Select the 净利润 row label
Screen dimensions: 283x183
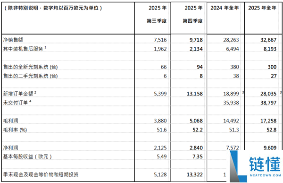[10, 148]
